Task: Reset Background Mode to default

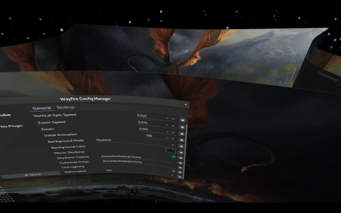Action: (182, 146)
